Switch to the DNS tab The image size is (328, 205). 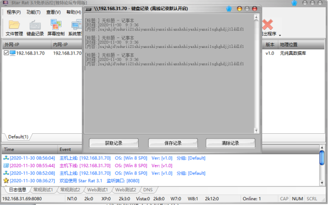tap(148, 190)
